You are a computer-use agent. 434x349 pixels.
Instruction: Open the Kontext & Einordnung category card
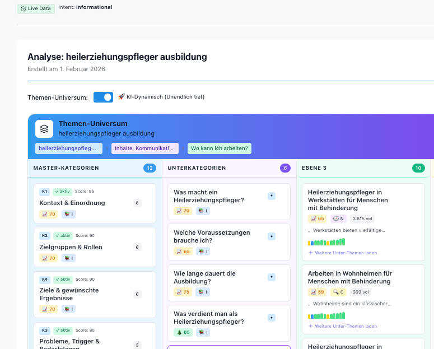pyautogui.click(x=95, y=203)
